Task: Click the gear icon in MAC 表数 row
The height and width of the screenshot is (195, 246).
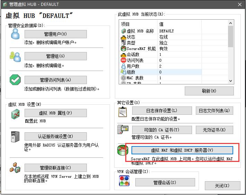Action: [x=124, y=78]
